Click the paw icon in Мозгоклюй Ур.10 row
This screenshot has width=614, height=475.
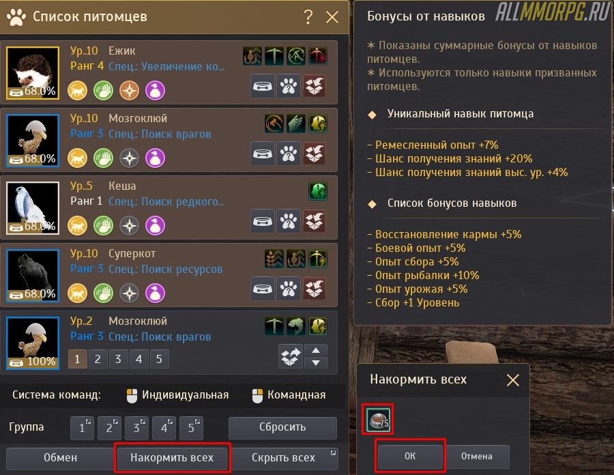click(x=288, y=154)
